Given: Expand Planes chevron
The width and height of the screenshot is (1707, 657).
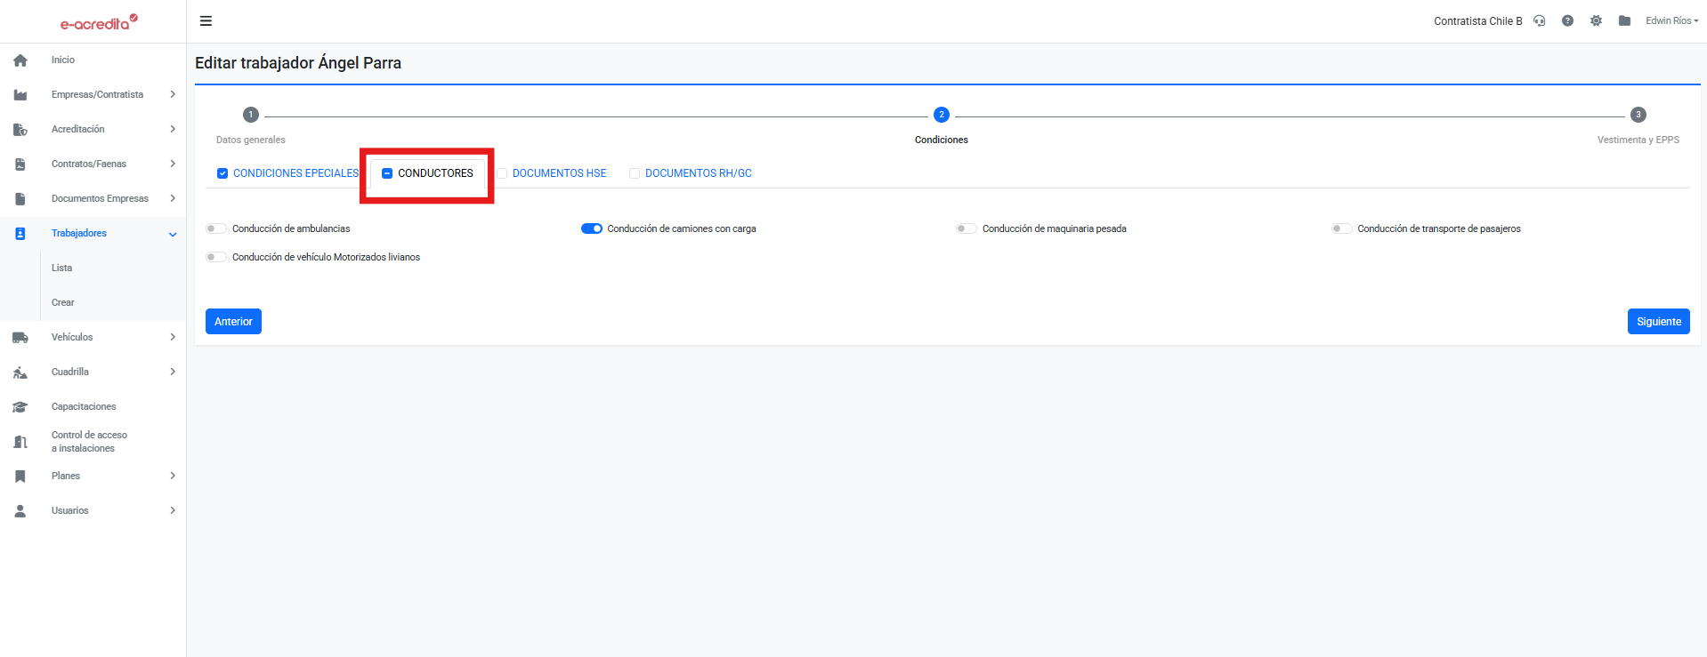Looking at the screenshot, I should point(173,476).
